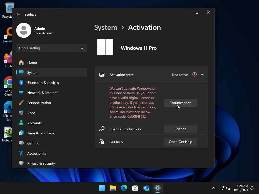Click the Not active status text
The height and width of the screenshot is (194, 259).
pyautogui.click(x=180, y=75)
